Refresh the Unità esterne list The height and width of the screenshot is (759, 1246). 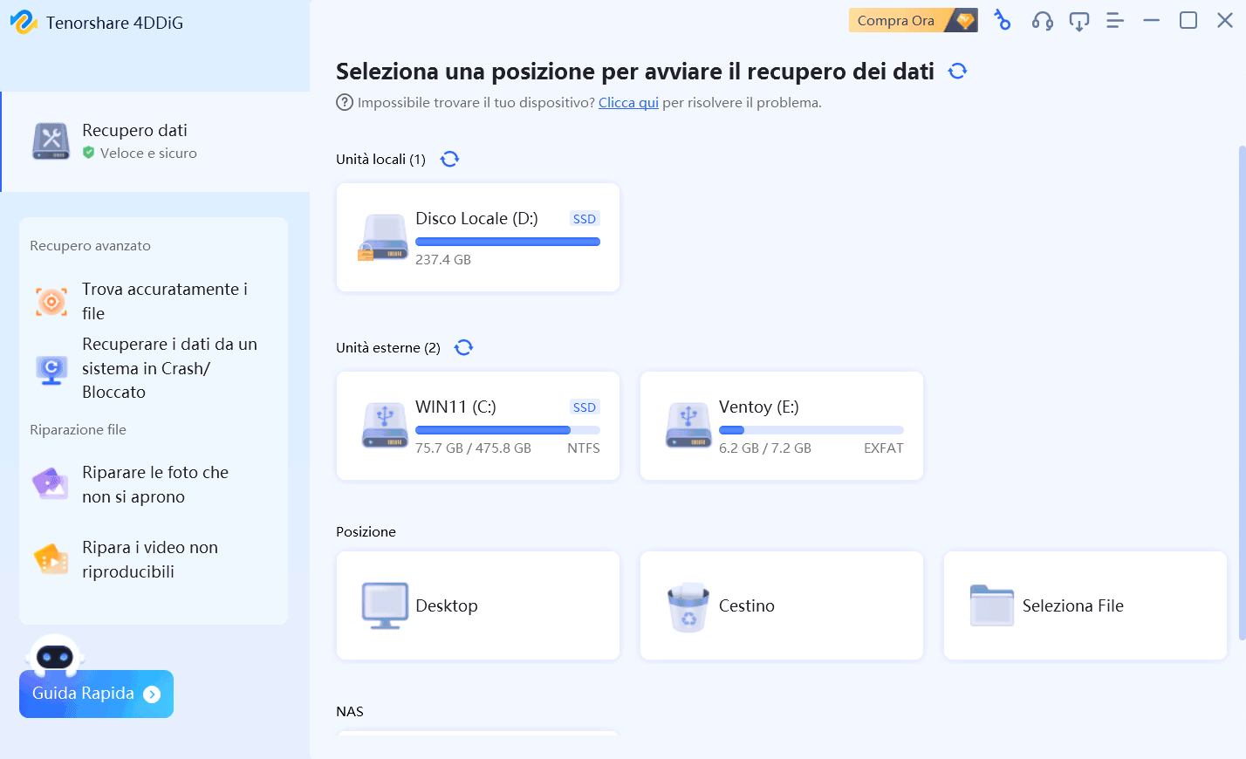(463, 347)
